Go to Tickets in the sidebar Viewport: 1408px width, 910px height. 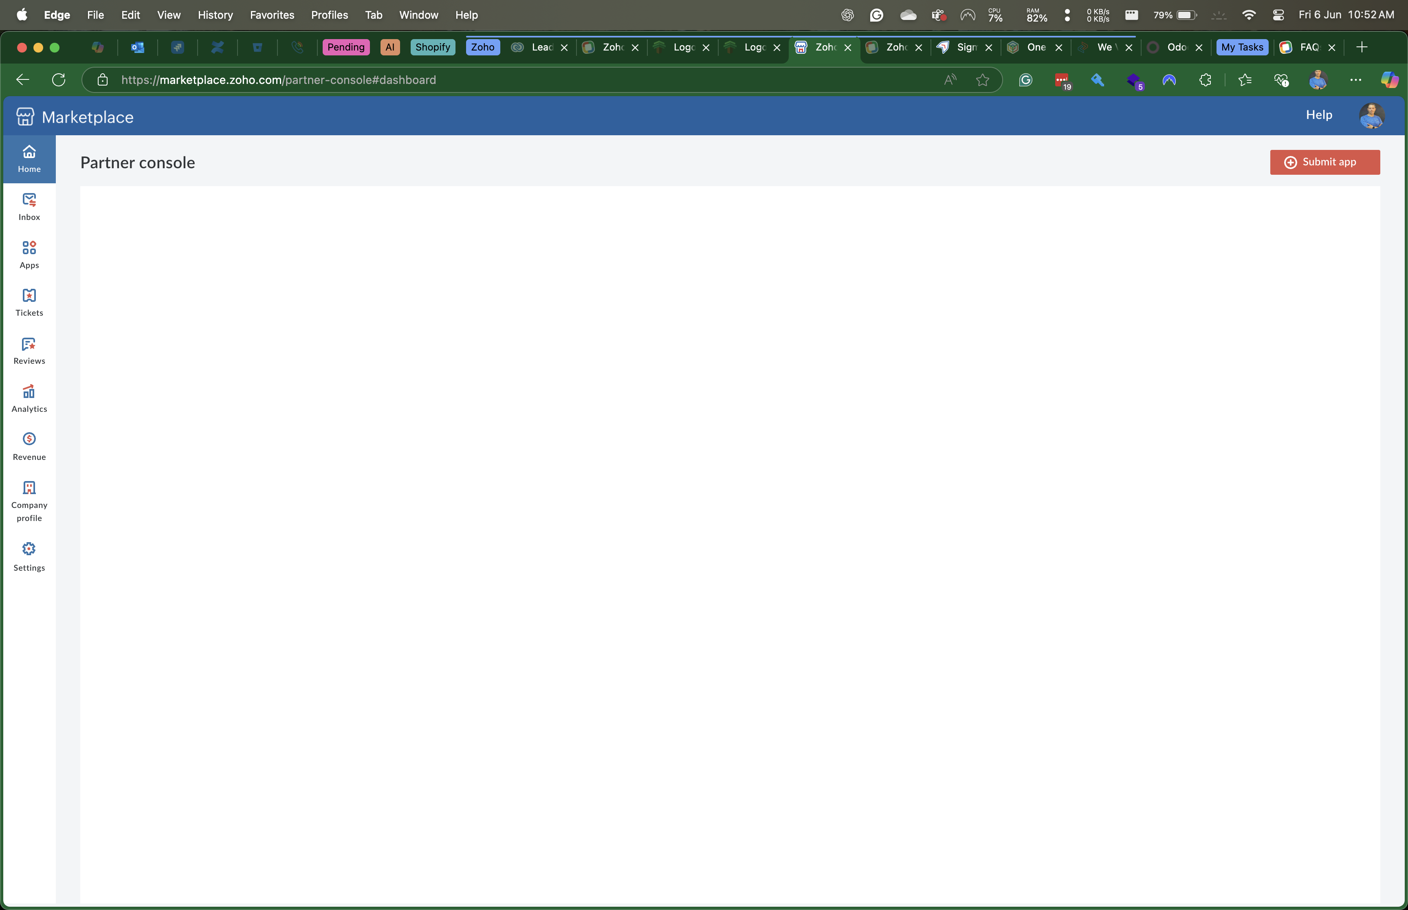tap(29, 302)
